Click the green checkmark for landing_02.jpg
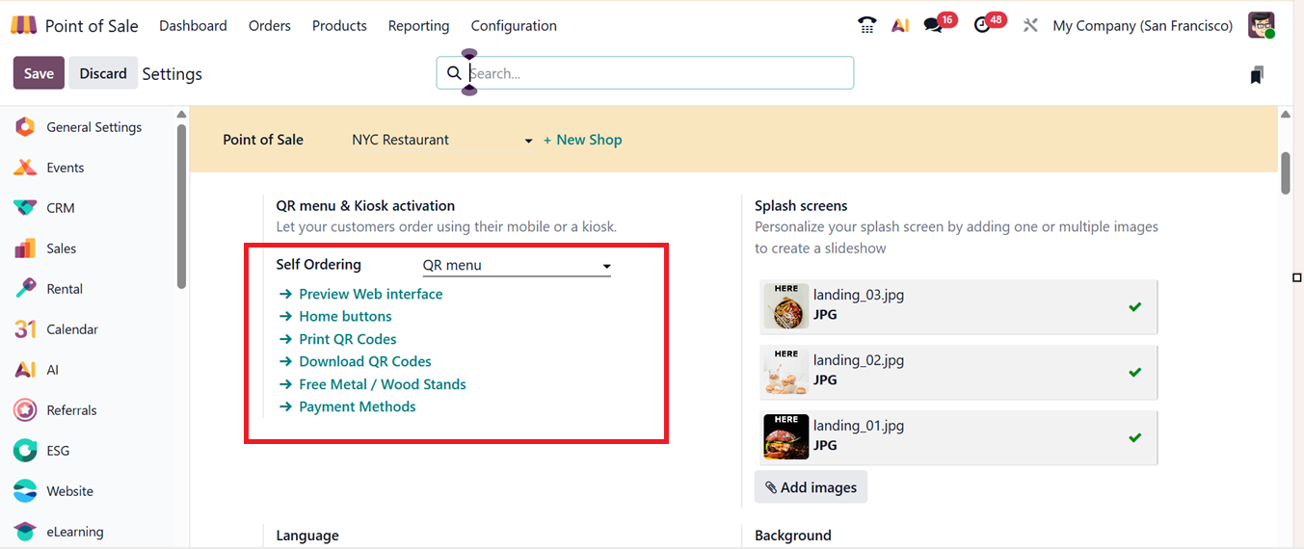The image size is (1304, 549). click(1134, 373)
